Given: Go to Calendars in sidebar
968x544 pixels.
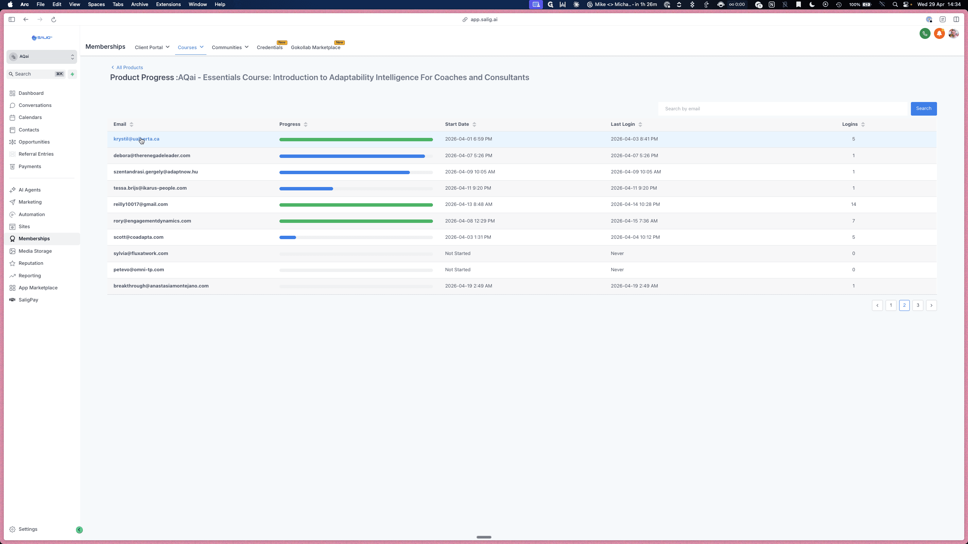Looking at the screenshot, I should [x=30, y=117].
